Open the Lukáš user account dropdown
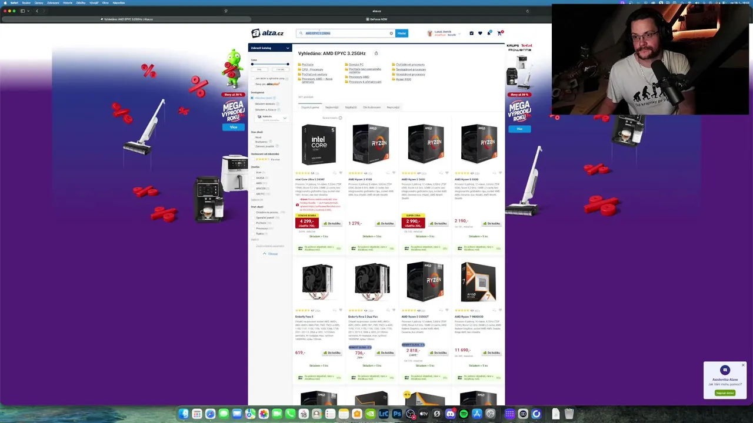 point(445,33)
